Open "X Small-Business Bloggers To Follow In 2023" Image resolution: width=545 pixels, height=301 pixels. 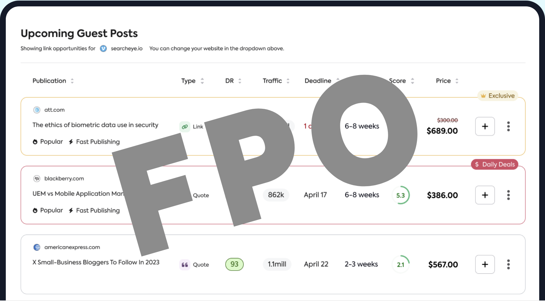(96, 262)
